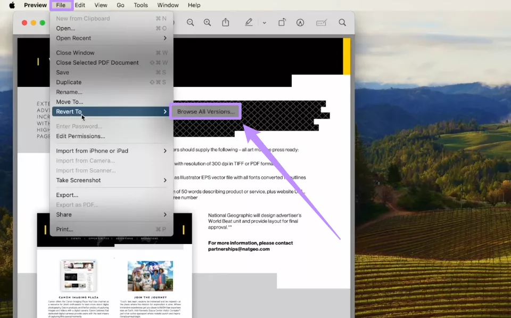The height and width of the screenshot is (318, 511).
Task: Choose Save in File menu
Action: tap(111, 72)
